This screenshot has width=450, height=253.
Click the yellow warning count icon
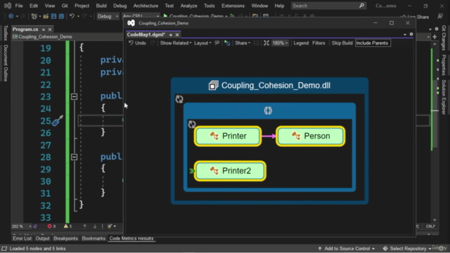point(66,226)
